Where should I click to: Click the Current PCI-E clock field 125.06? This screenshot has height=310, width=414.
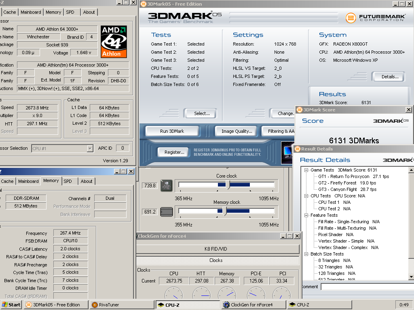coord(256,281)
